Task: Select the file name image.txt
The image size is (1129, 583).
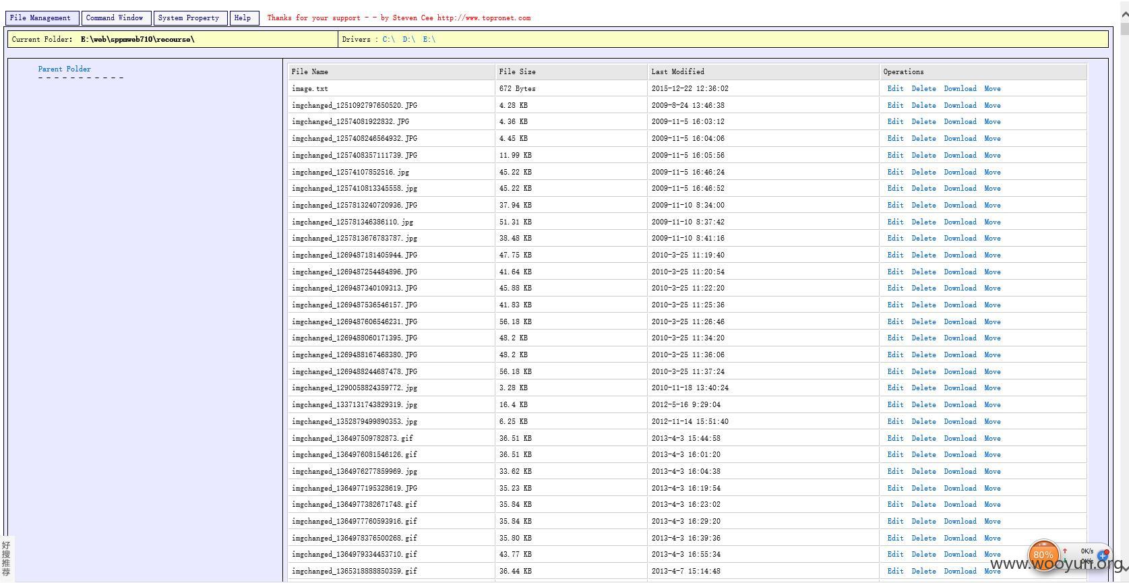Action: [x=310, y=88]
